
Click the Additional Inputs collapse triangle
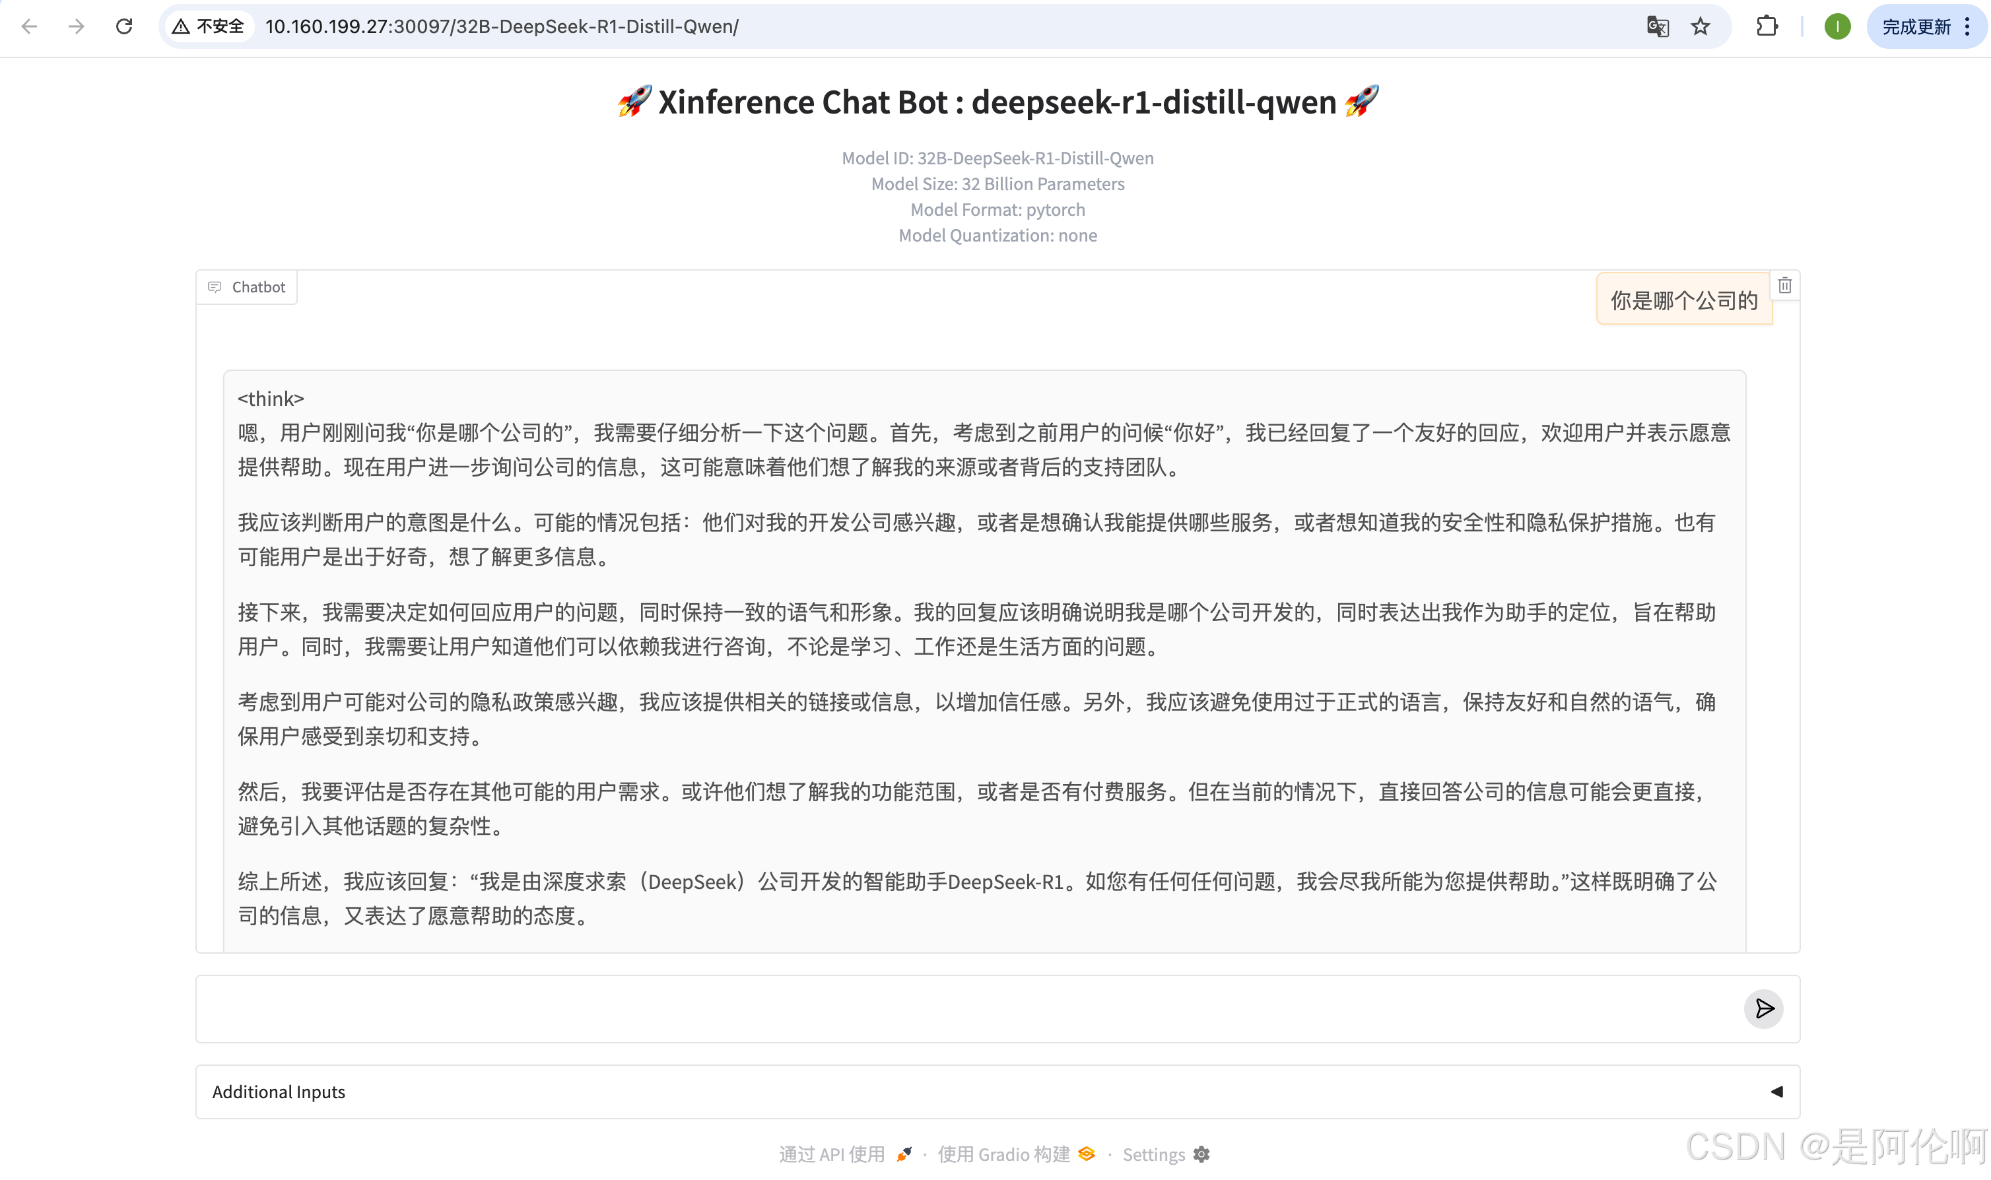[x=1776, y=1091]
